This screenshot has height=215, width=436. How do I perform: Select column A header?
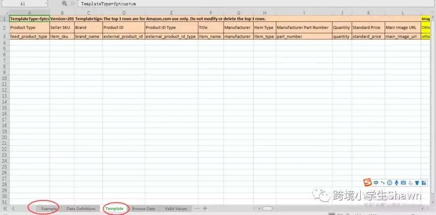(x=29, y=13)
